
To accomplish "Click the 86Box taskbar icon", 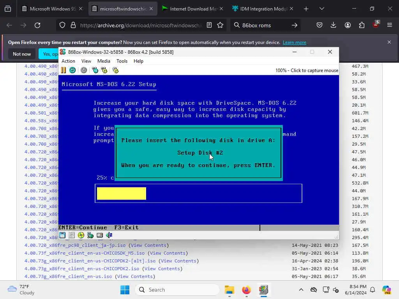I will [x=264, y=290].
